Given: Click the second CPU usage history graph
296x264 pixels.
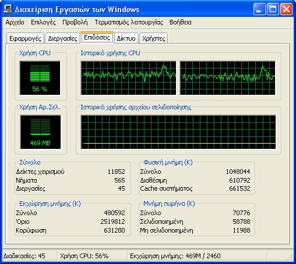Looking at the screenshot, I should click(228, 78).
